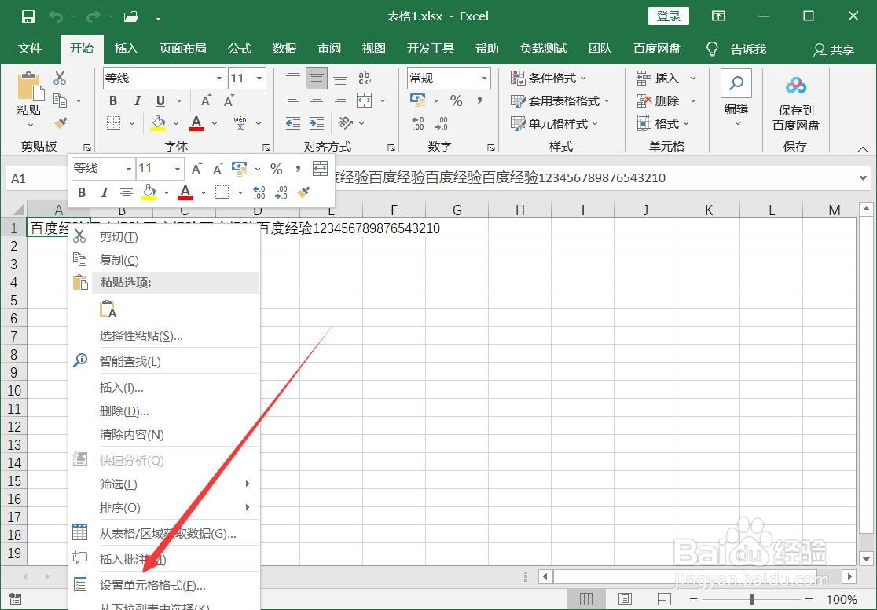
Task: Open the 文件 tab
Action: tap(30, 49)
